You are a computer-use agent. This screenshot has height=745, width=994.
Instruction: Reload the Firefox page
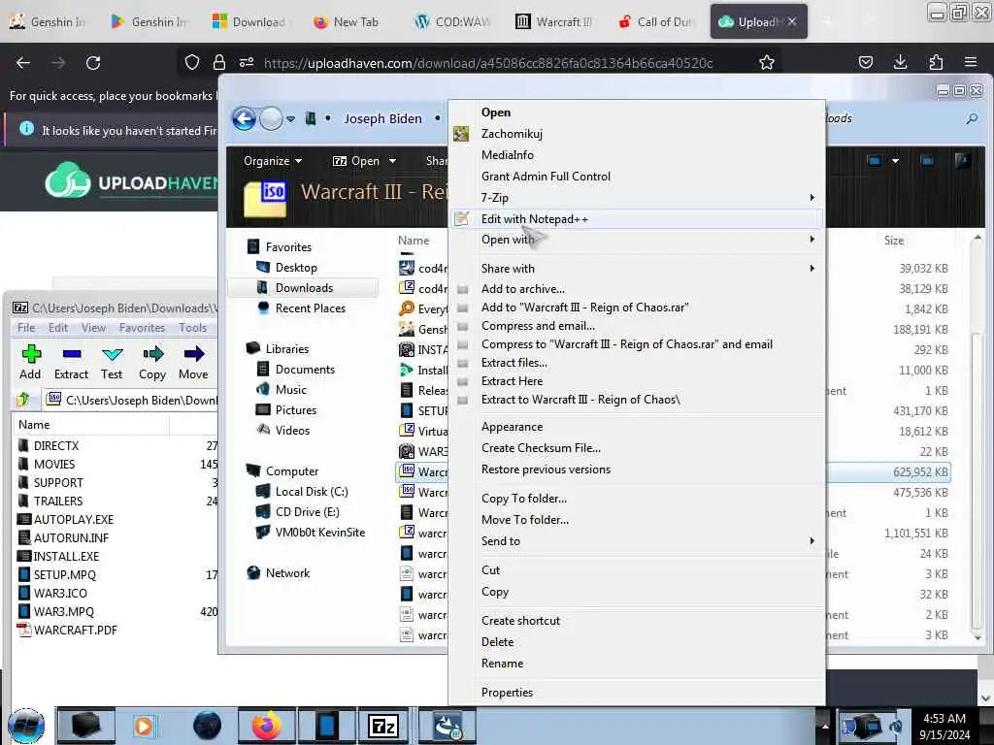point(93,63)
